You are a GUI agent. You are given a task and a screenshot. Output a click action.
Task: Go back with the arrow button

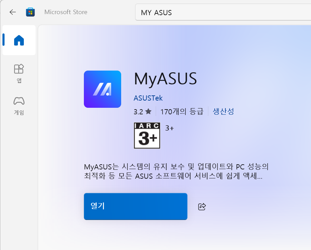13,12
